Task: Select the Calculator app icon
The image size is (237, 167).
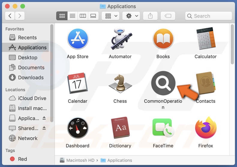Action: coord(206,39)
